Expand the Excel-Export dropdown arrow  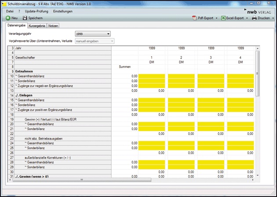coord(248,18)
